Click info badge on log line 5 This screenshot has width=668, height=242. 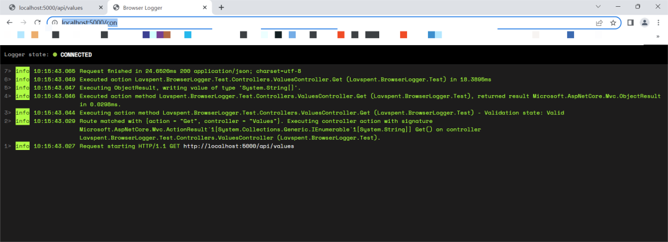[23, 88]
